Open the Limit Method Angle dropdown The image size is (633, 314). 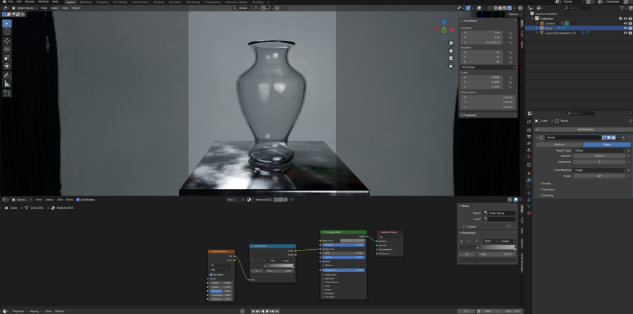600,170
